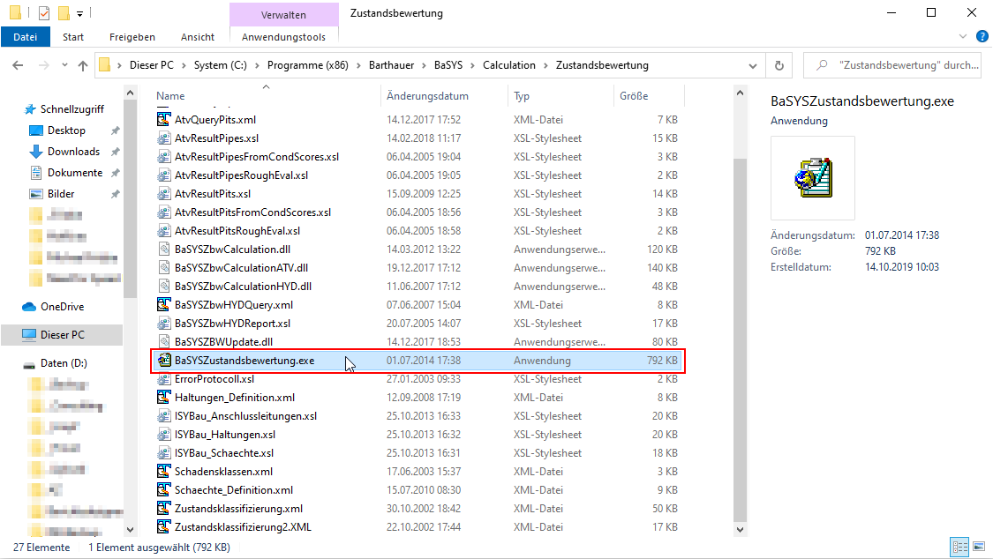Click the back navigation arrow
Viewport: 993px width, 559px height.
pyautogui.click(x=19, y=65)
